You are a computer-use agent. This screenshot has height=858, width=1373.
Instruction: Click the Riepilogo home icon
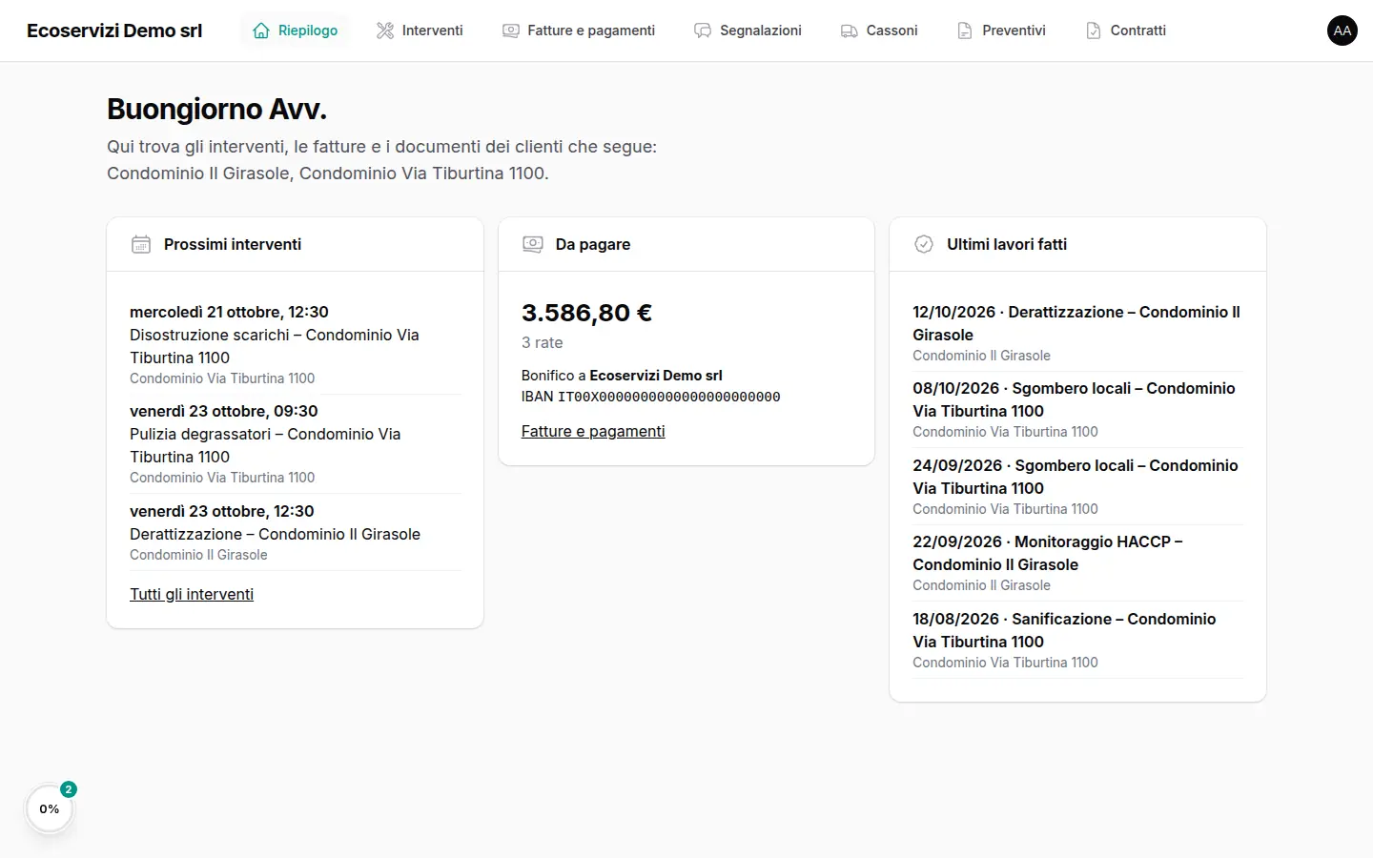261,31
